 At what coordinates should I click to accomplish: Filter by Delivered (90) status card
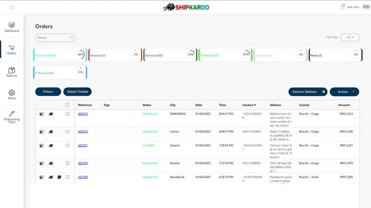point(170,55)
